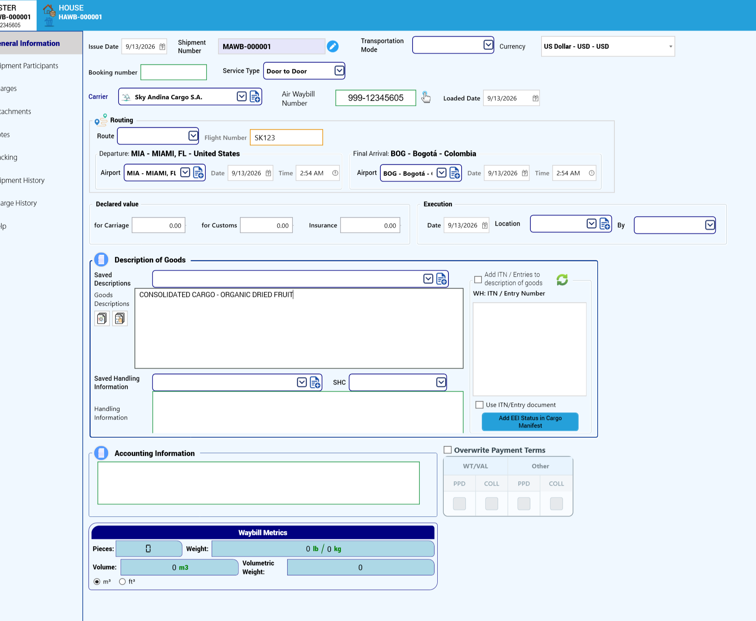Open the Issue Date calendar picker
This screenshot has height=621, width=756.
click(162, 47)
